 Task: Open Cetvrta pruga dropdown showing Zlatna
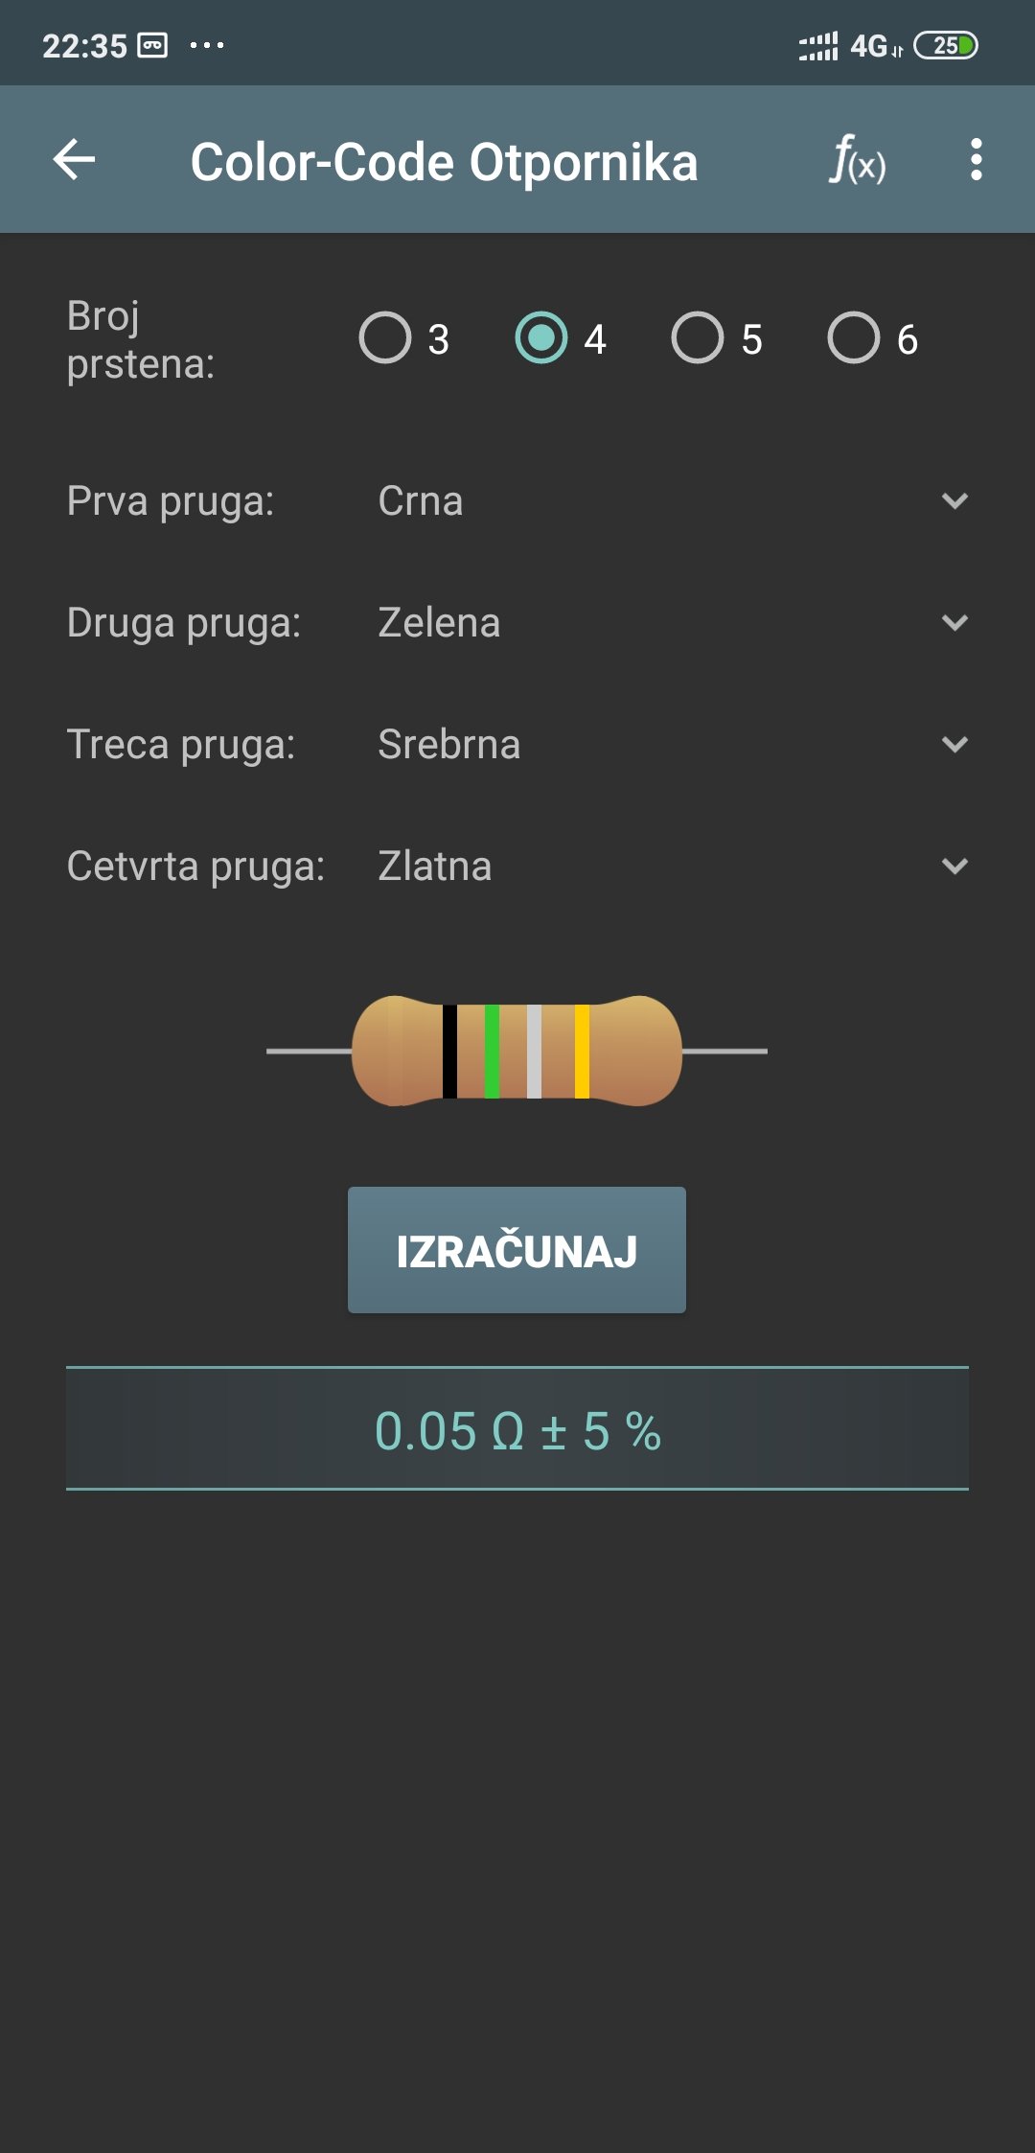tap(671, 867)
